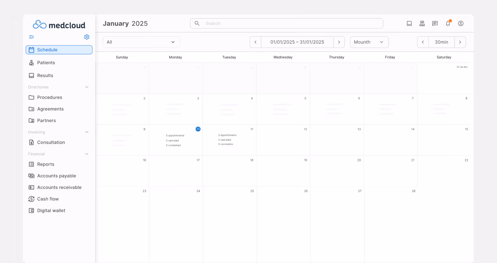This screenshot has width=497, height=263.
Task: Open the Mounth view dropdown
Action: pyautogui.click(x=369, y=42)
